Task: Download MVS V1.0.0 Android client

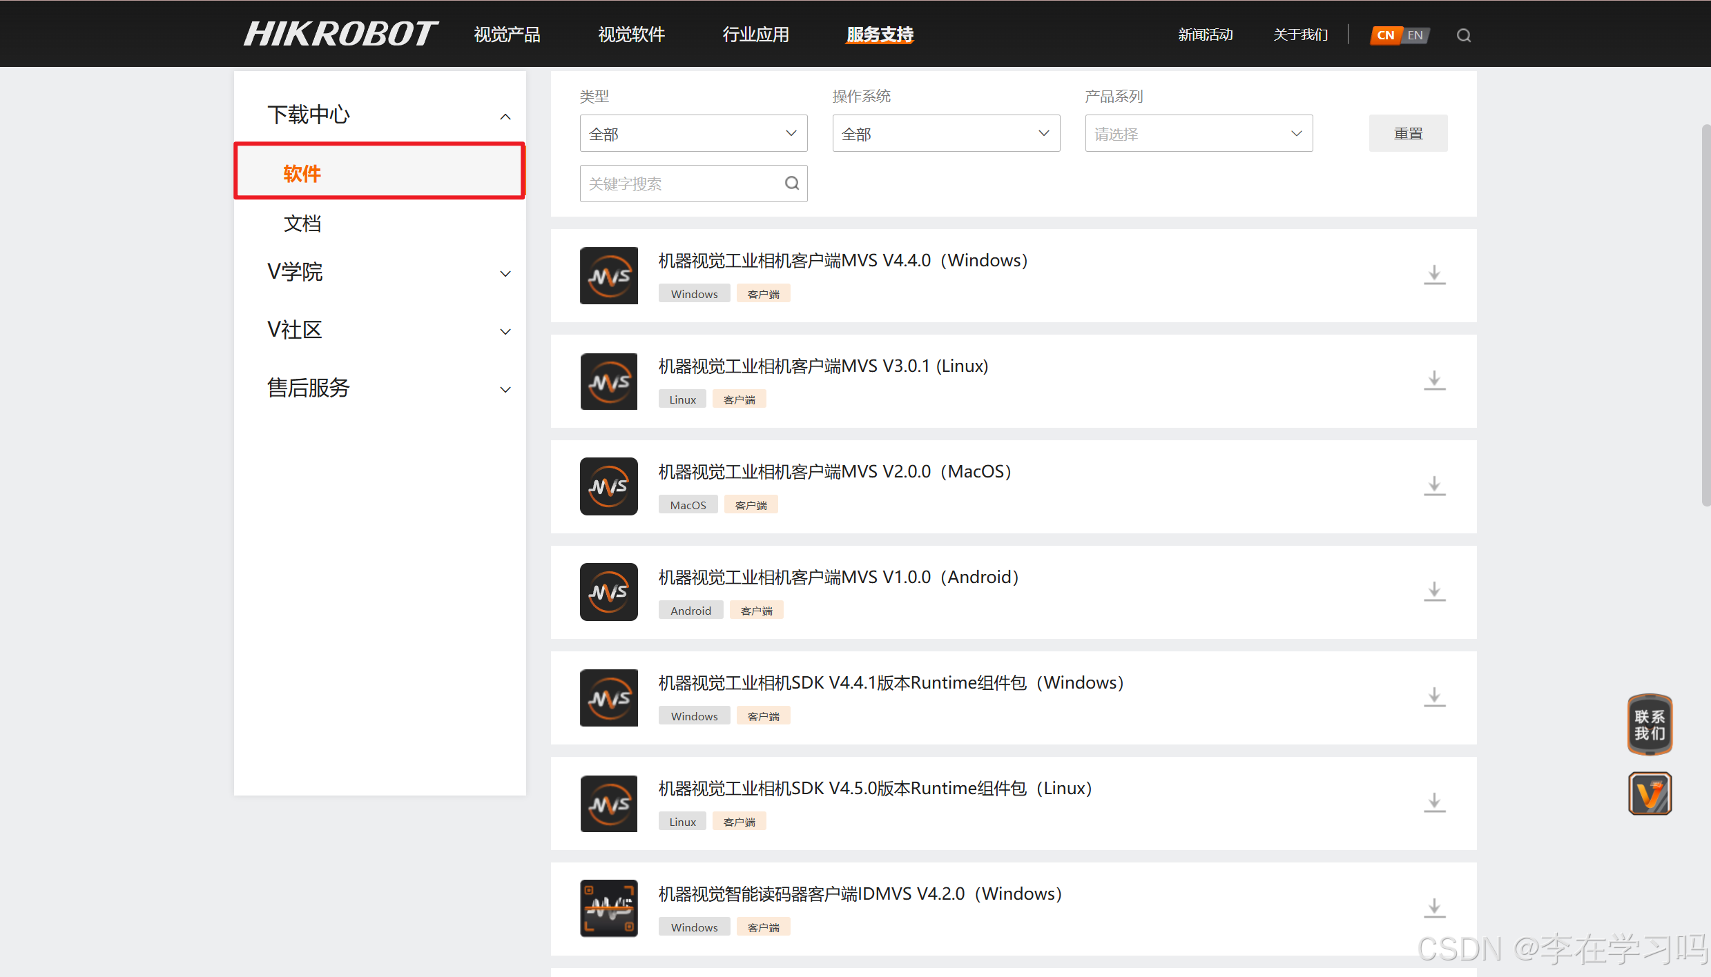Action: point(1434,591)
